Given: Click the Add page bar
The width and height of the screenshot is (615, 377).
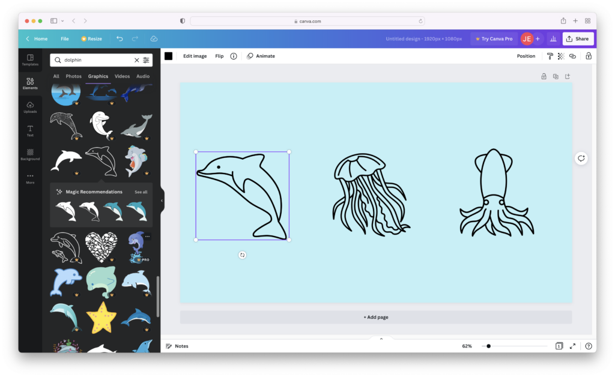Looking at the screenshot, I should click(376, 317).
